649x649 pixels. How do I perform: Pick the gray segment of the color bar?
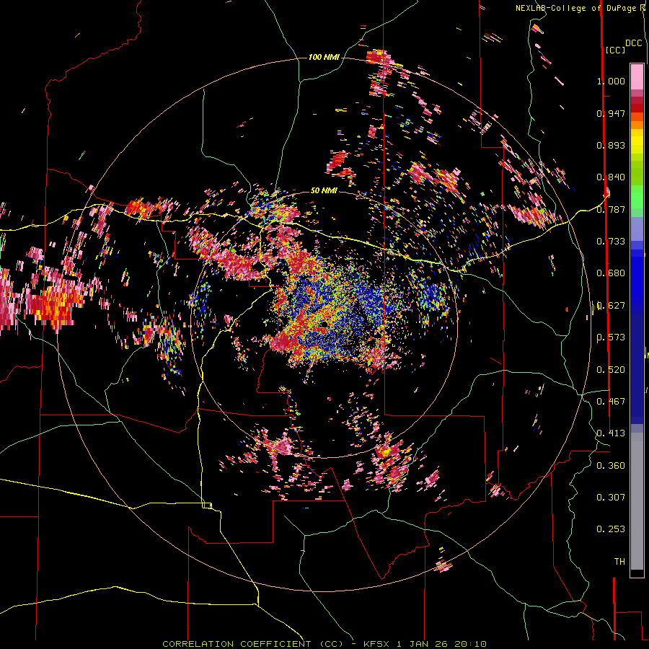pyautogui.click(x=637, y=501)
